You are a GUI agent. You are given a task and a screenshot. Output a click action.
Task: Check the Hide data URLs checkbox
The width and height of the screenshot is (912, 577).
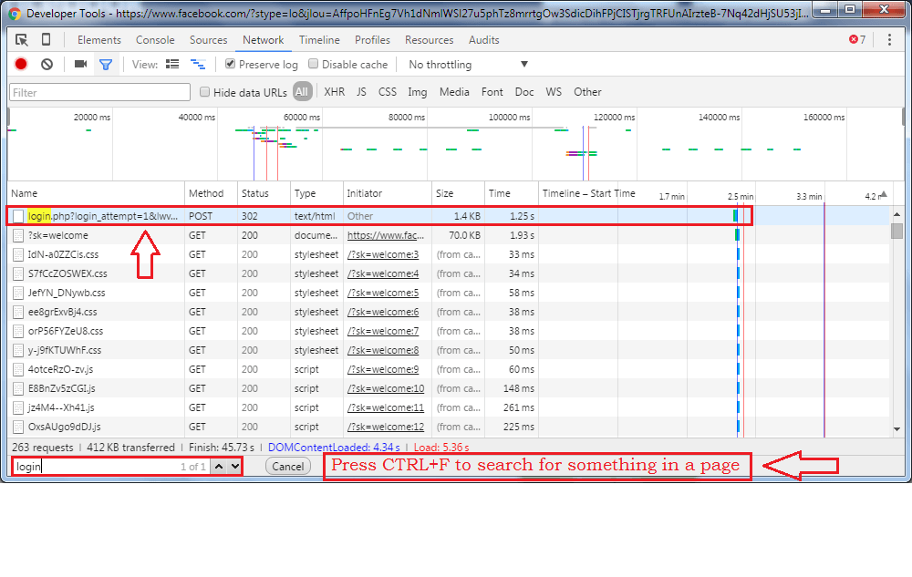205,92
